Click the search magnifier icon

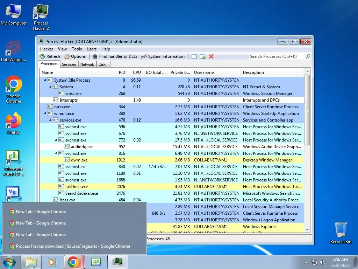click(308, 56)
